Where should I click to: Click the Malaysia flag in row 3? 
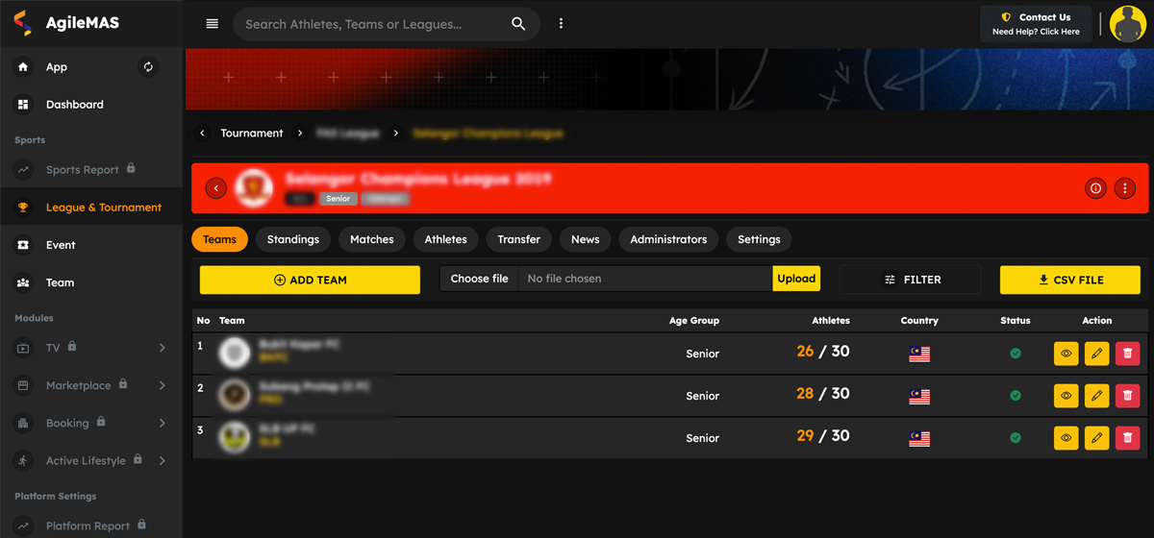919,438
